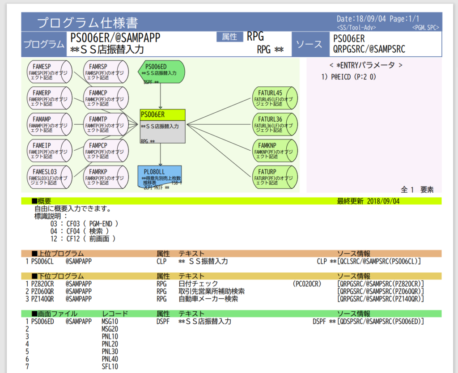Select the FAMKNP file cylinder
The height and width of the screenshot is (373, 458).
click(x=275, y=151)
